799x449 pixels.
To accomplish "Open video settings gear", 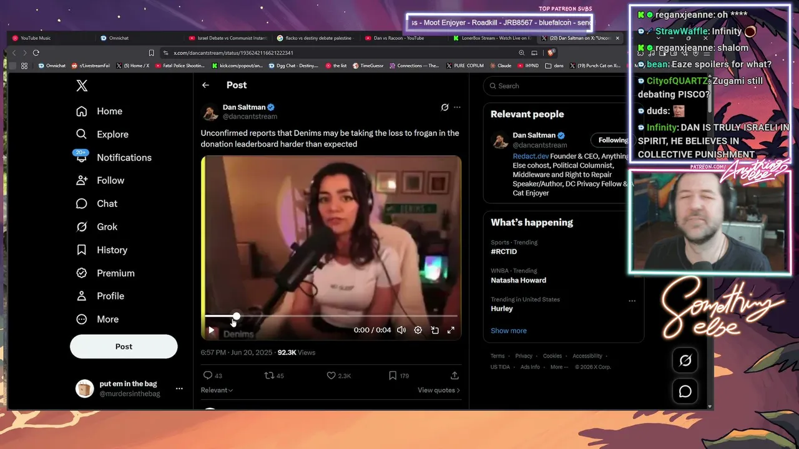I will (418, 330).
